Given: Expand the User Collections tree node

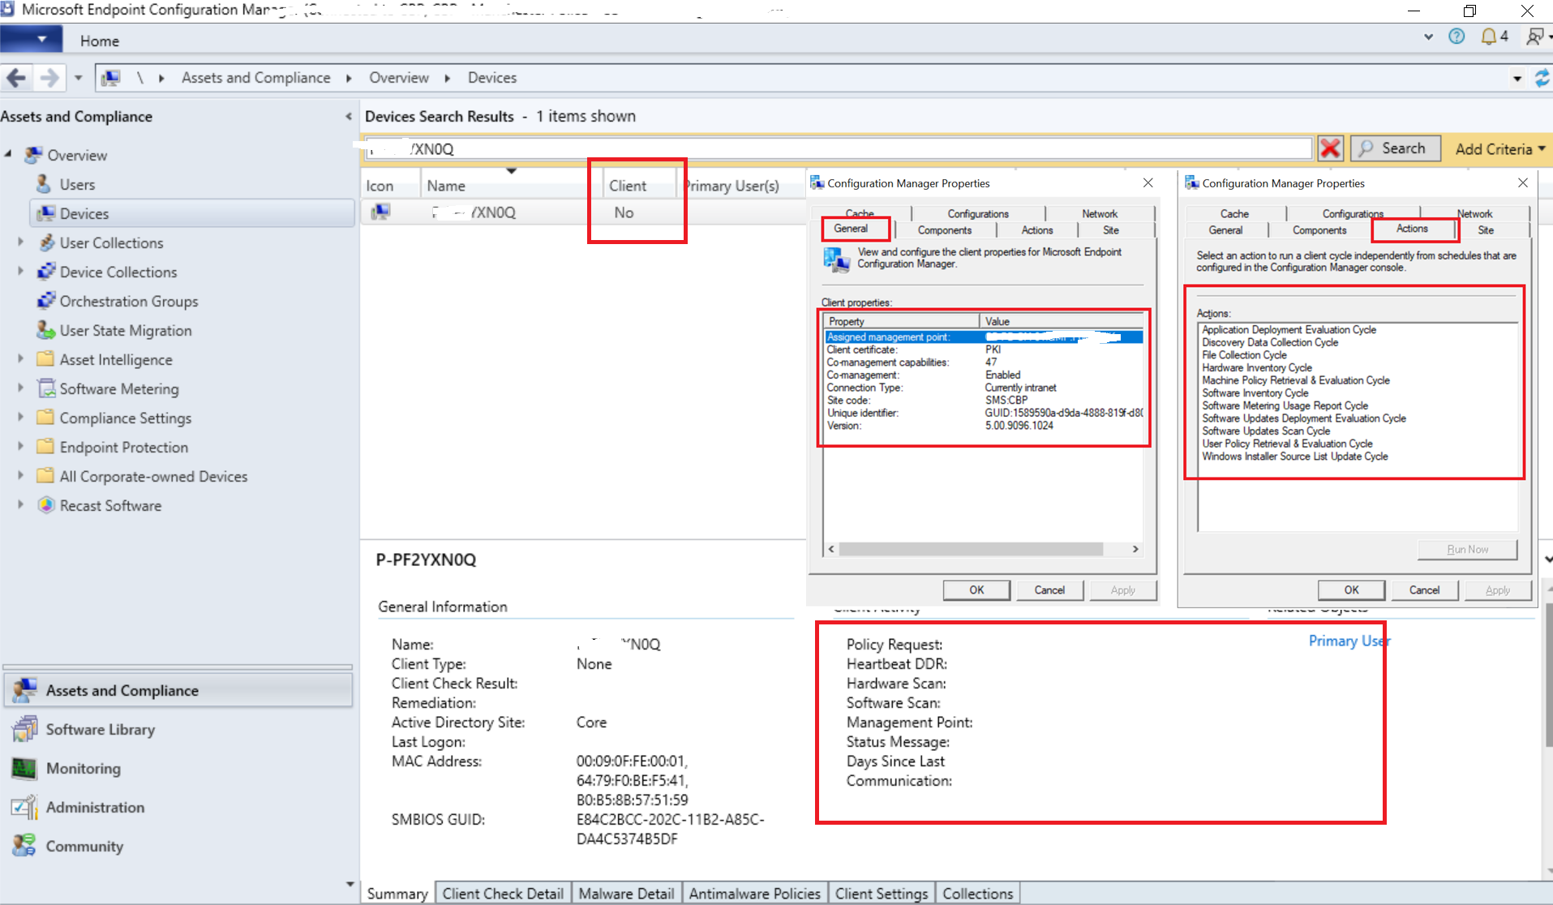Looking at the screenshot, I should 21,242.
